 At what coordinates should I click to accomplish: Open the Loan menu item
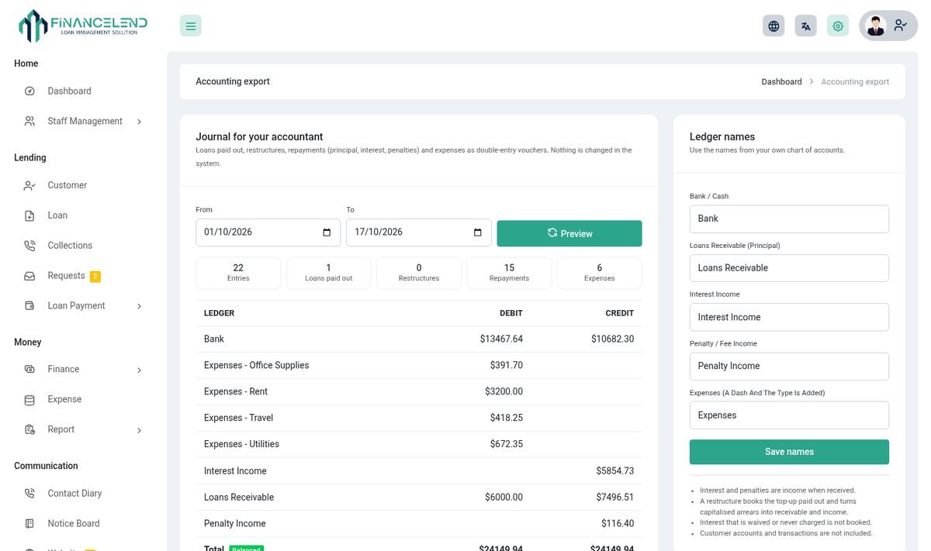tap(57, 215)
